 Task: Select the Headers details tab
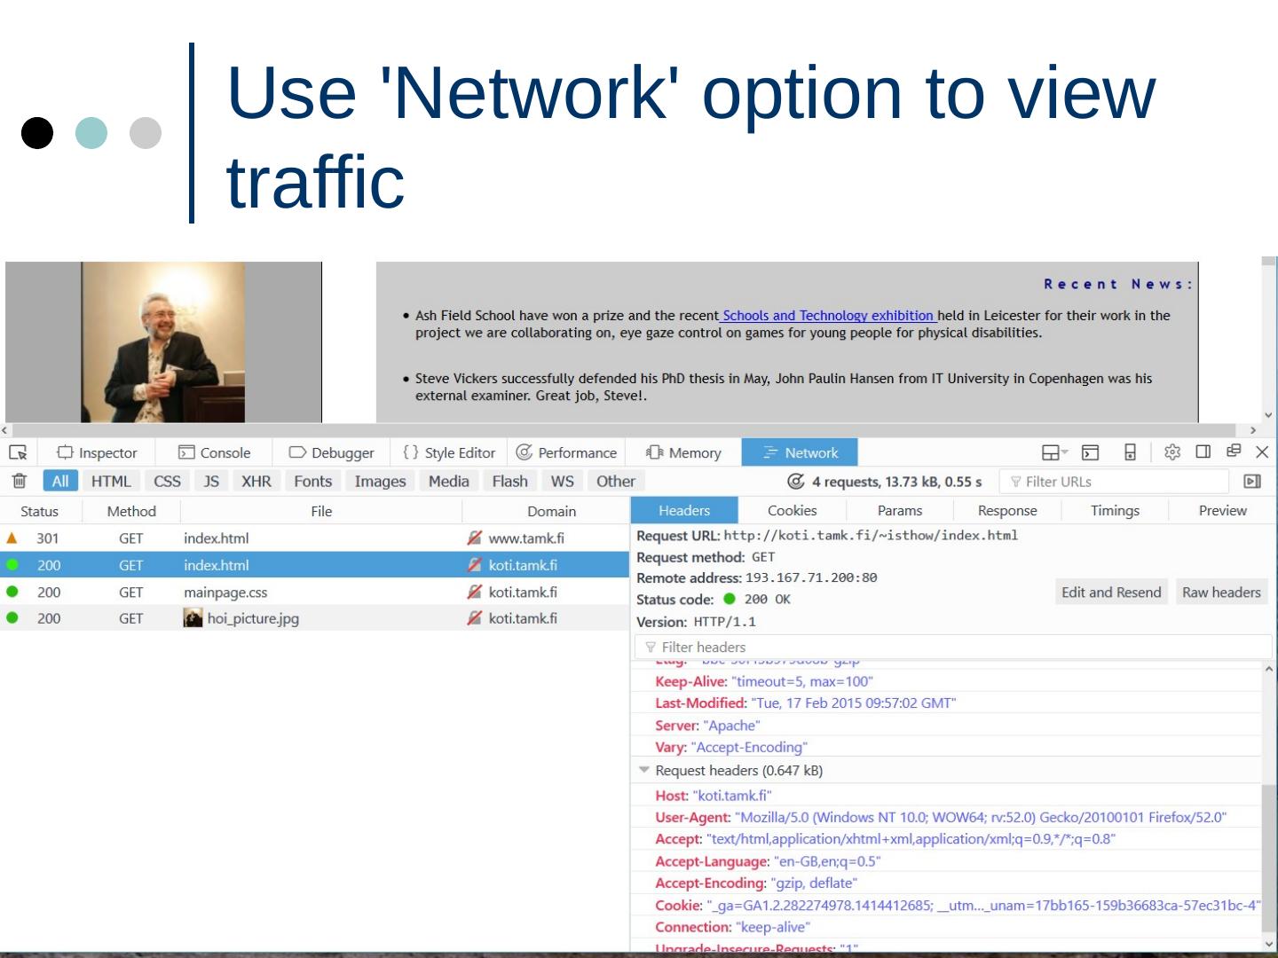[x=684, y=510]
